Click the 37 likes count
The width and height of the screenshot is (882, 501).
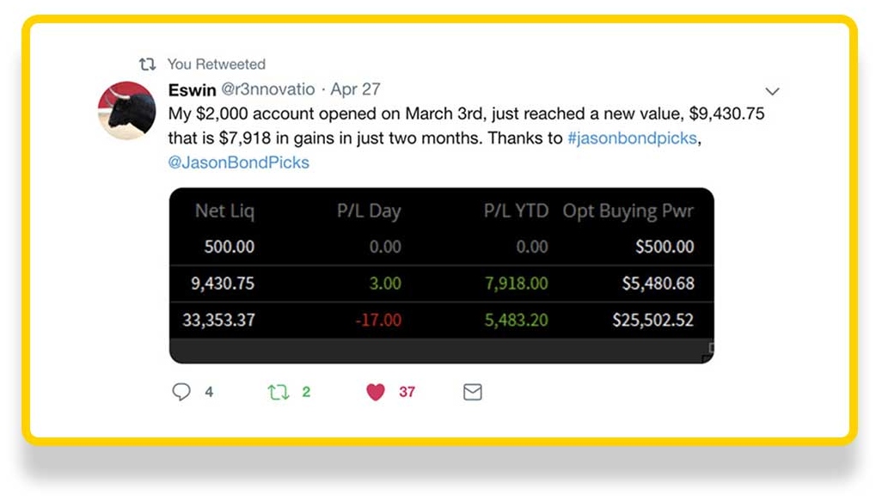coord(407,392)
